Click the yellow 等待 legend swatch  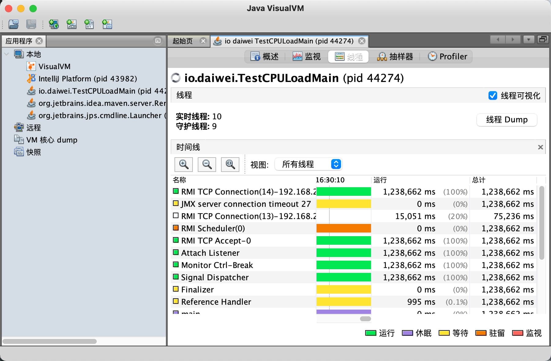[444, 333]
